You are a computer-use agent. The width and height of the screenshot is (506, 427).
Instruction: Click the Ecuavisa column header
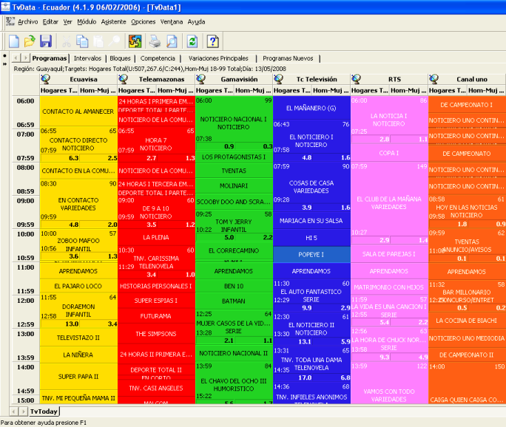pos(78,79)
